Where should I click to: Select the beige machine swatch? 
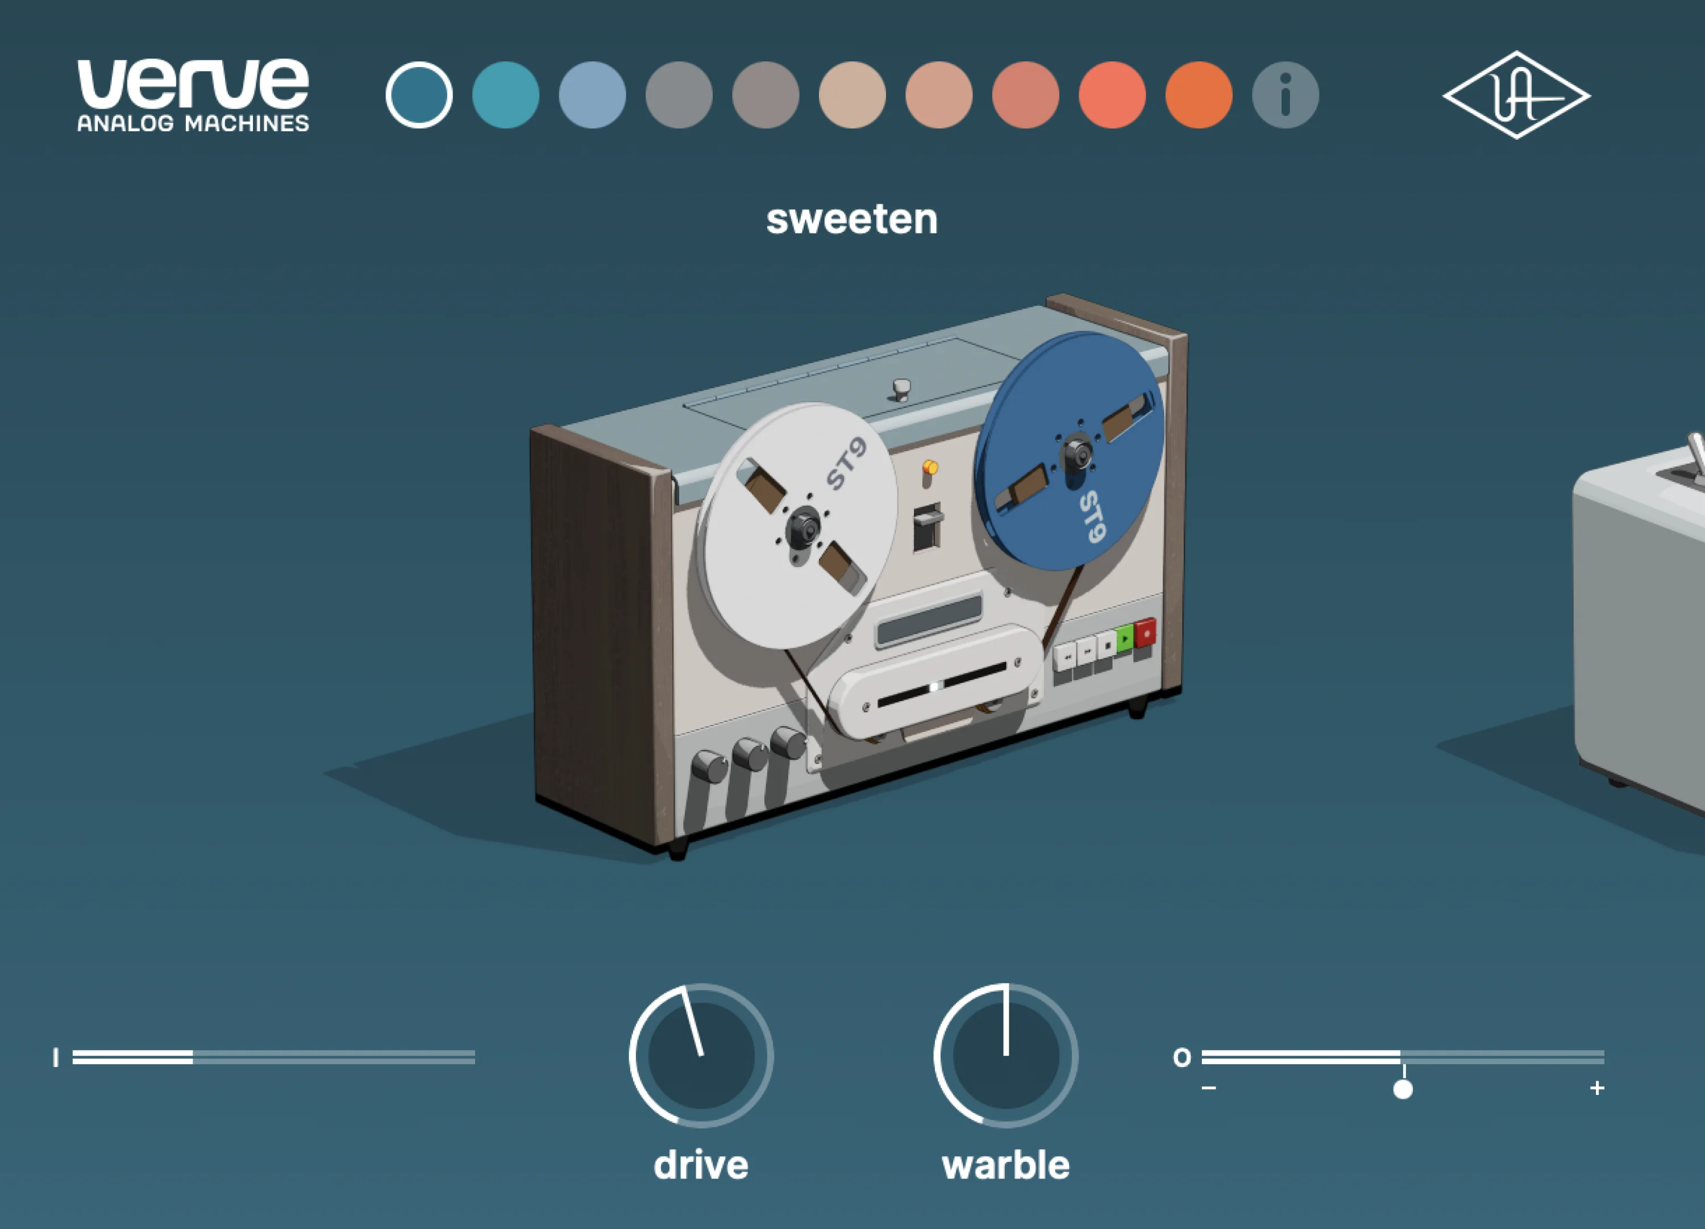coord(852,95)
